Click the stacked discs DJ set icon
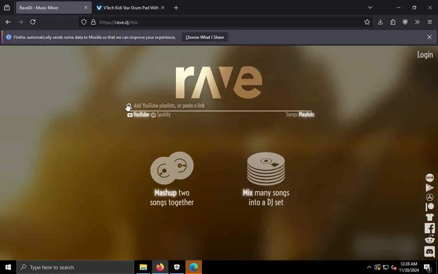This screenshot has height=274, width=438. 266,169
